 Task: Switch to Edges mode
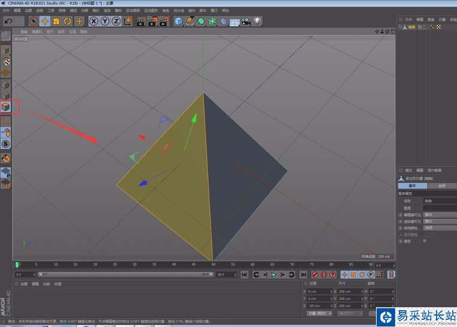click(x=6, y=96)
